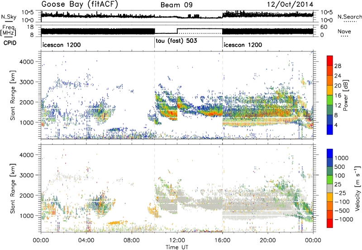
Task: Click the 'N.Search' legend label
Action: 350,17
